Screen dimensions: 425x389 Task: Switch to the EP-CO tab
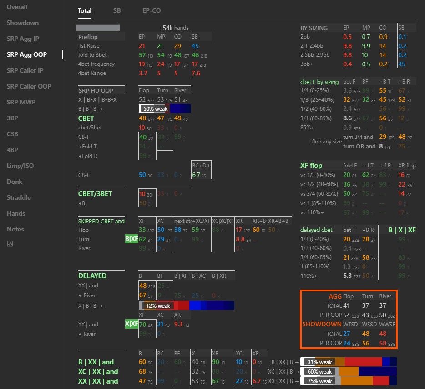152,10
